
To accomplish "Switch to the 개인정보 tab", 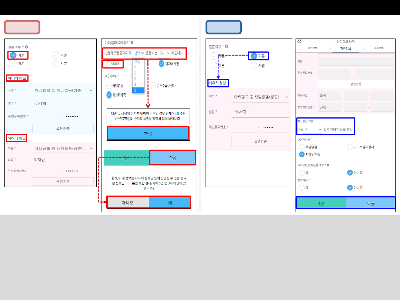I will pos(312,49).
